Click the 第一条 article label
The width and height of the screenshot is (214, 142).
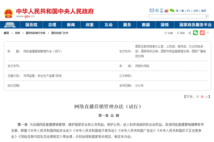click(x=22, y=125)
